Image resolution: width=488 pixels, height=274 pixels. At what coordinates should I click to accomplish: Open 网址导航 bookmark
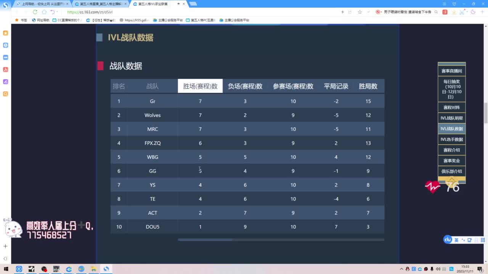pos(40,20)
